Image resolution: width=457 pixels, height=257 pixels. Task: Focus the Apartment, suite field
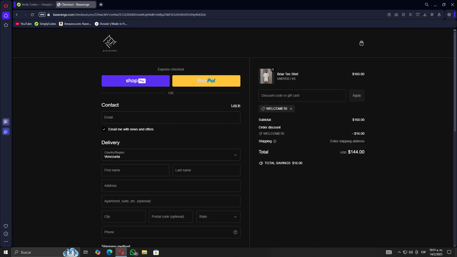(x=171, y=201)
